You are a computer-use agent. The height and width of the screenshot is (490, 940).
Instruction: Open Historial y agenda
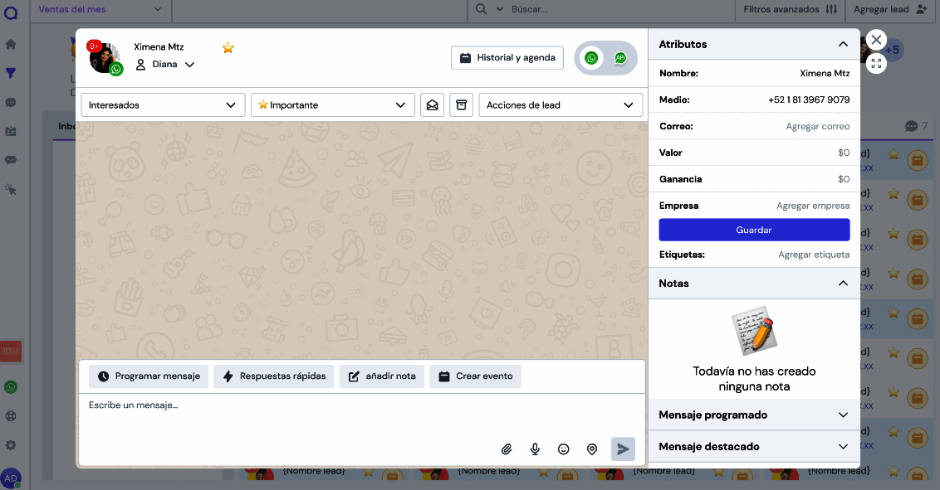(x=507, y=57)
